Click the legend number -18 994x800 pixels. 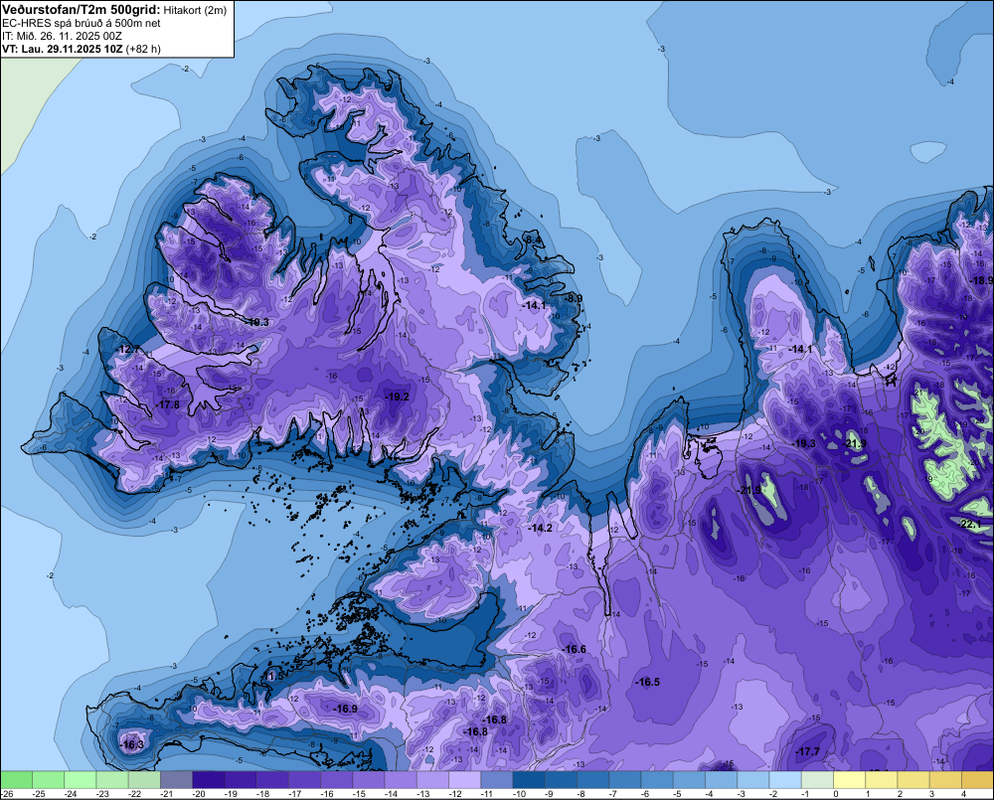(x=262, y=794)
